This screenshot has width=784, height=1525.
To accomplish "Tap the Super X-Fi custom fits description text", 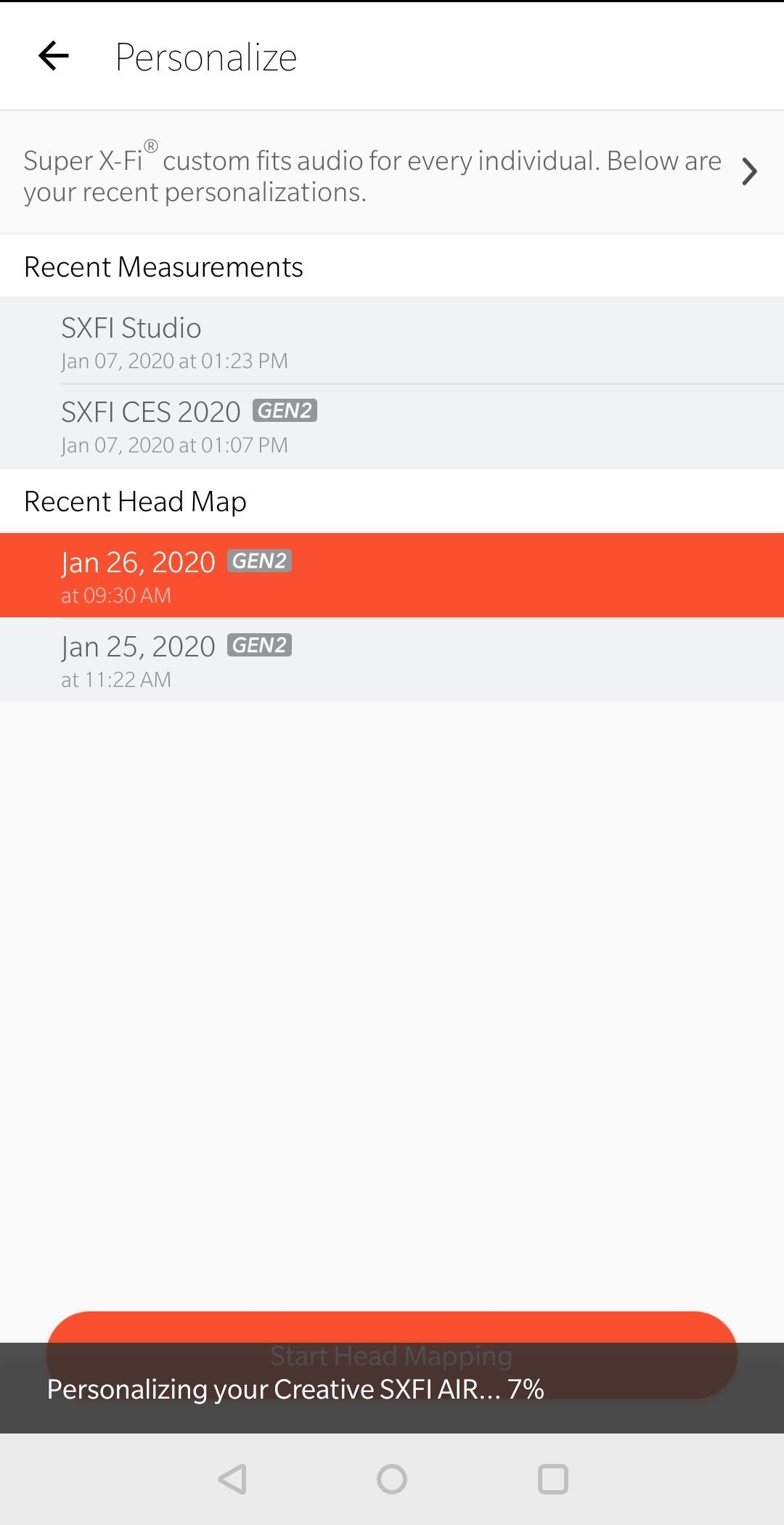I will click(x=372, y=176).
